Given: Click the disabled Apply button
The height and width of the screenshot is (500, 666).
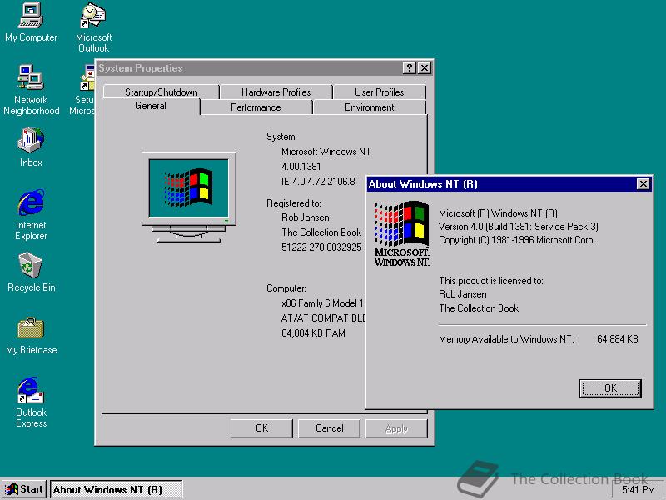Looking at the screenshot, I should point(396,428).
